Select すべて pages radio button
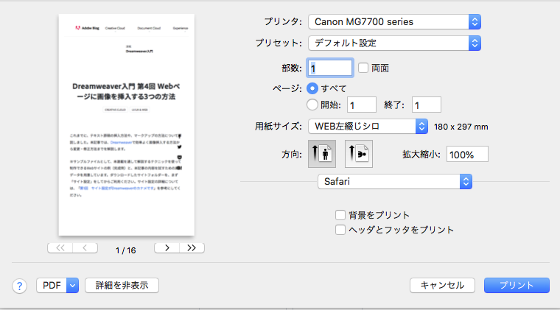The image size is (560, 310). [312, 88]
